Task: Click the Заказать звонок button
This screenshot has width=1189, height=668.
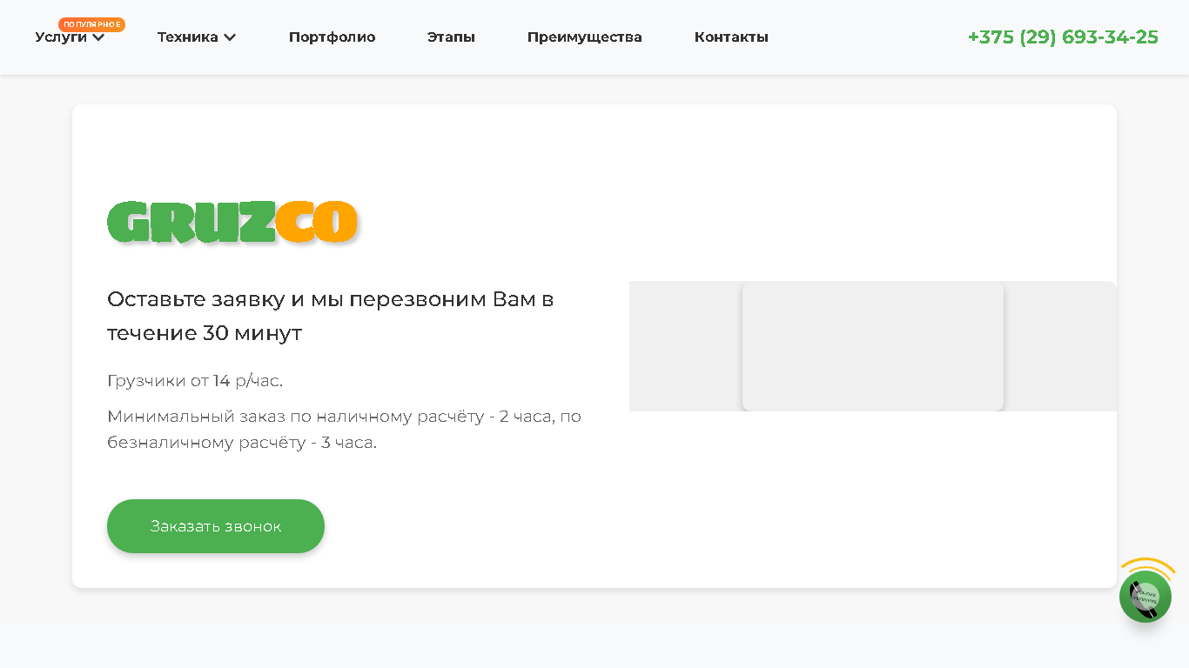Action: pos(216,526)
